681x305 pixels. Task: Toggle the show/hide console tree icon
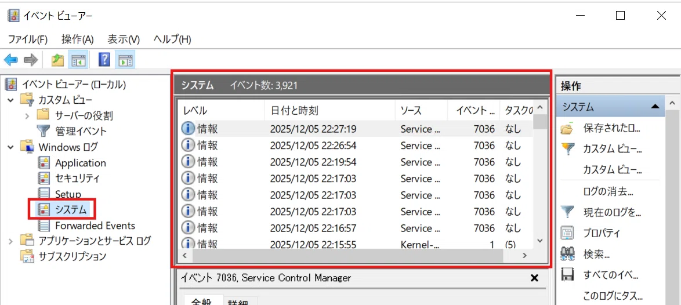point(78,60)
